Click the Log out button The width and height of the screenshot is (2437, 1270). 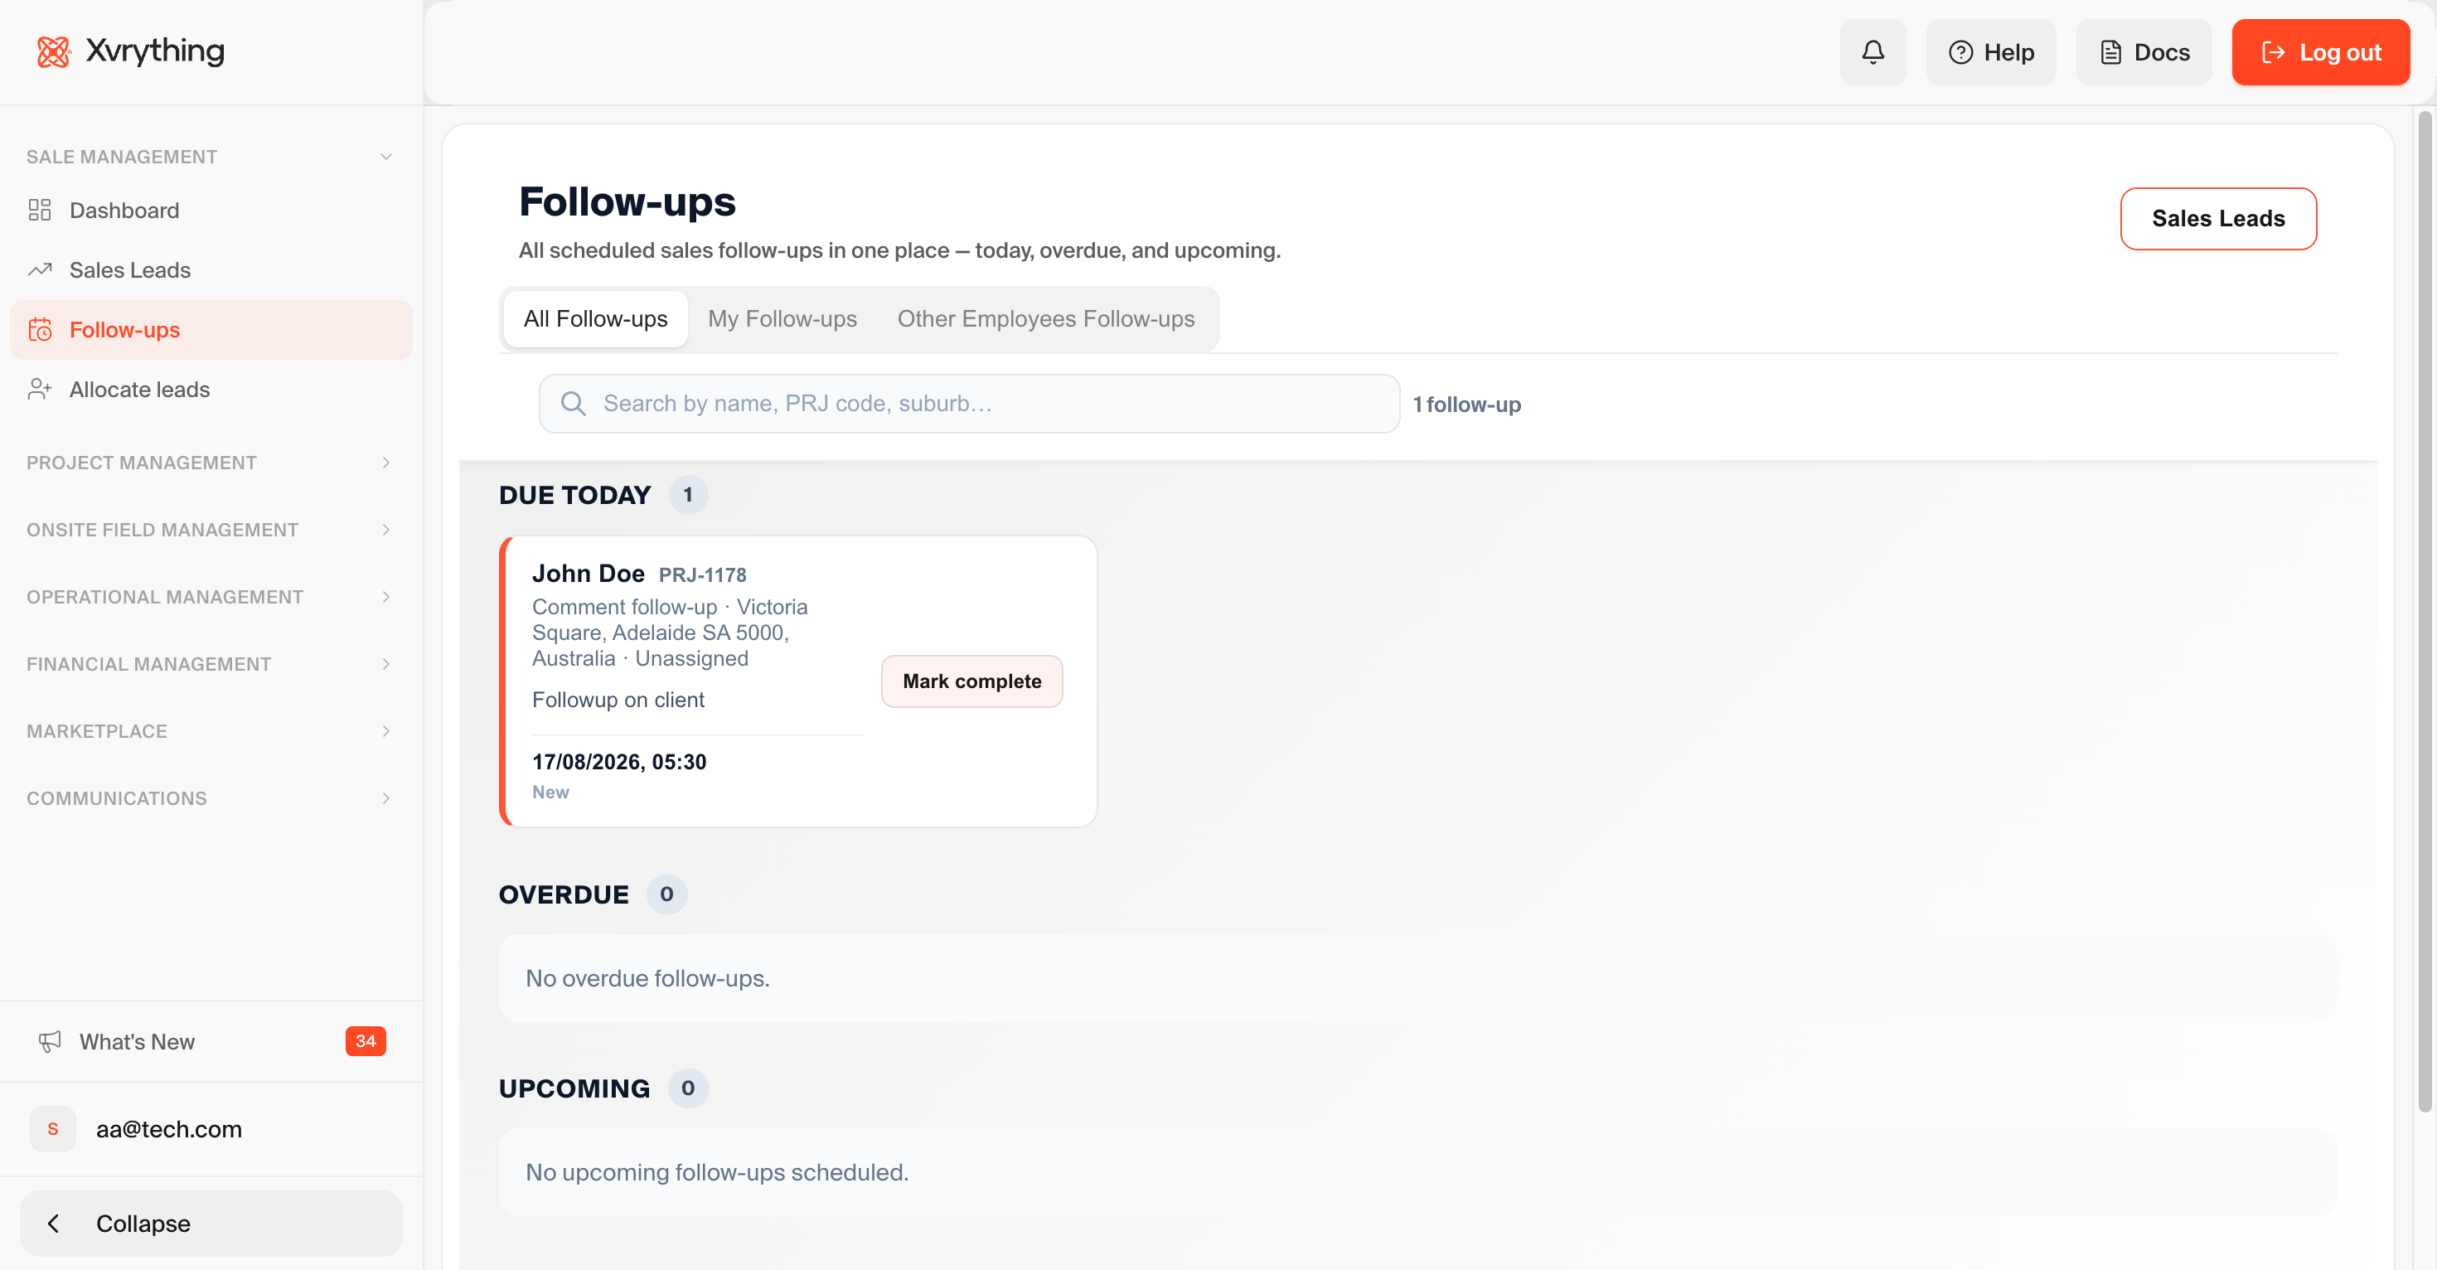2319,52
